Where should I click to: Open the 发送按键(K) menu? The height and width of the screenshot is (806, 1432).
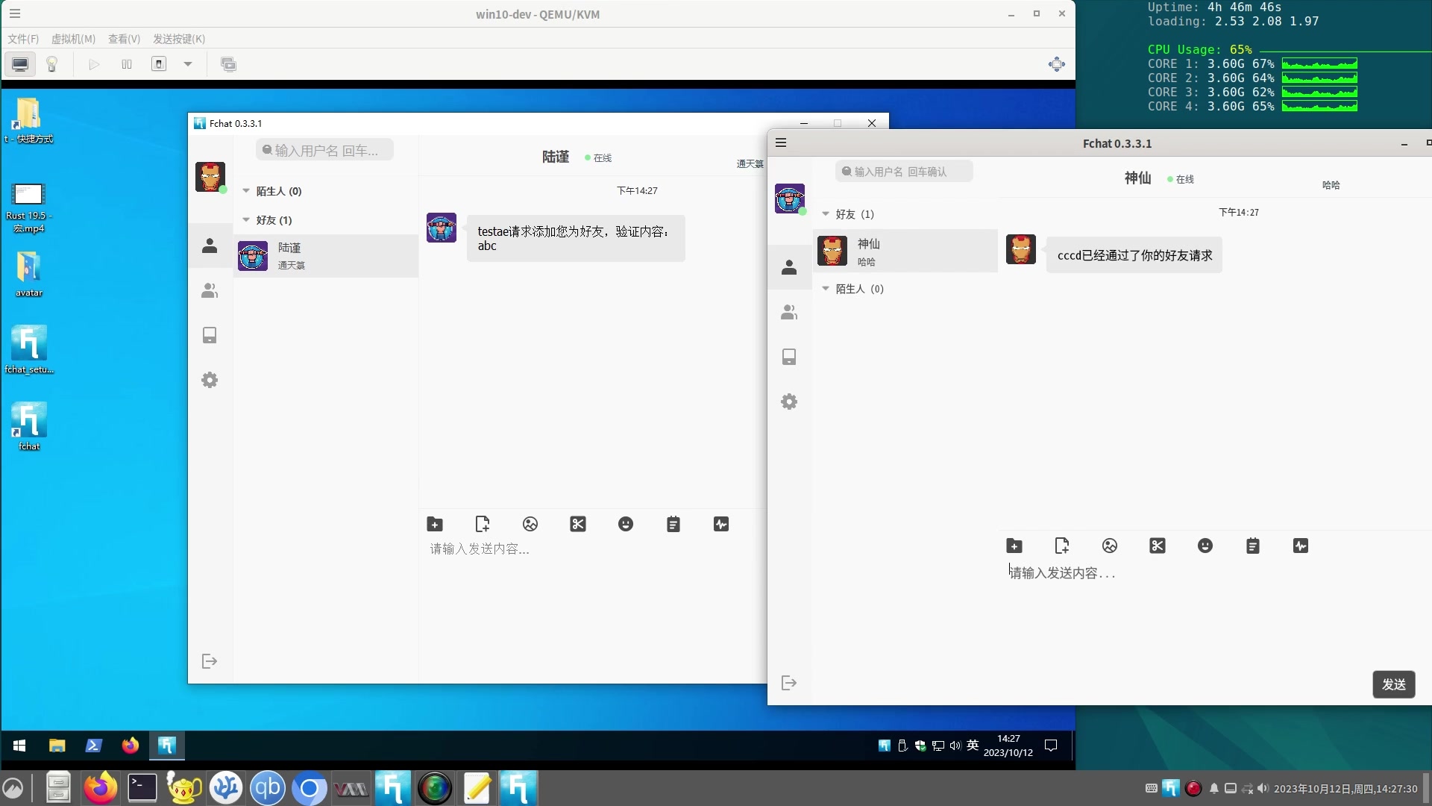[179, 39]
